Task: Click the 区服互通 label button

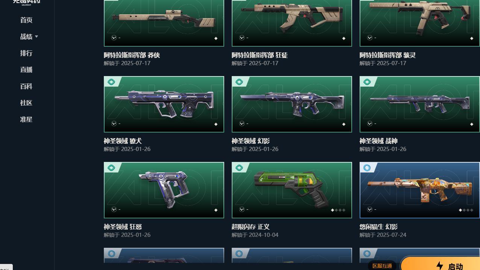Action: click(x=382, y=266)
